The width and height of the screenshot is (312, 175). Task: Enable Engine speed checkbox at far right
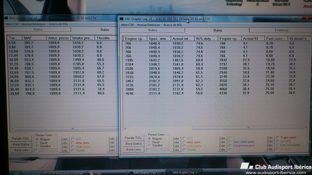[x=278, y=137]
